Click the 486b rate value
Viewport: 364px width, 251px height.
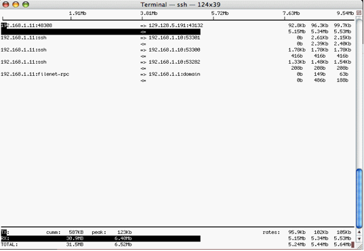click(320, 80)
